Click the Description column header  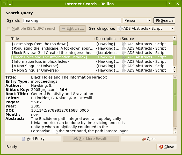tap(107, 39)
